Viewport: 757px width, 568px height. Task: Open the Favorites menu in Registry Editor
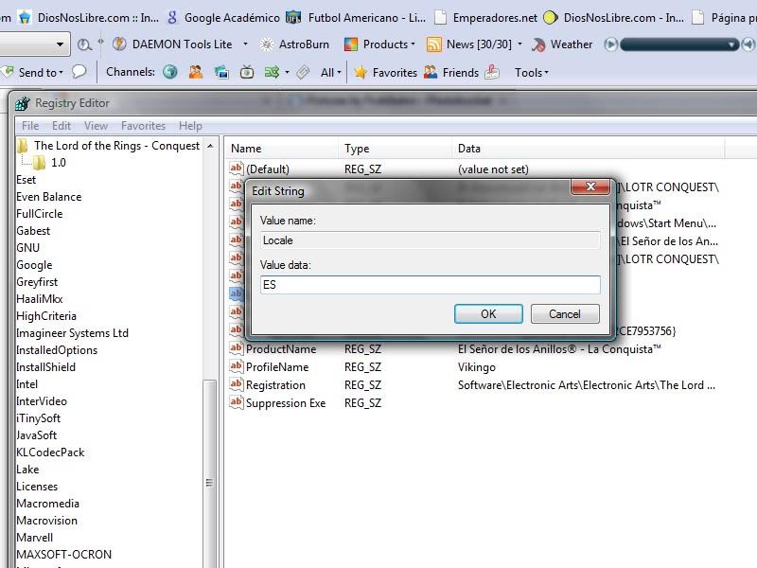click(143, 126)
